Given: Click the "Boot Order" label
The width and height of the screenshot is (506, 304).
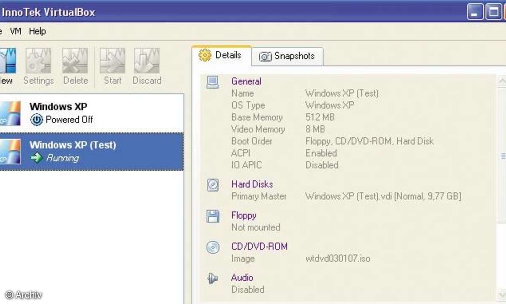Looking at the screenshot, I should click(252, 141).
